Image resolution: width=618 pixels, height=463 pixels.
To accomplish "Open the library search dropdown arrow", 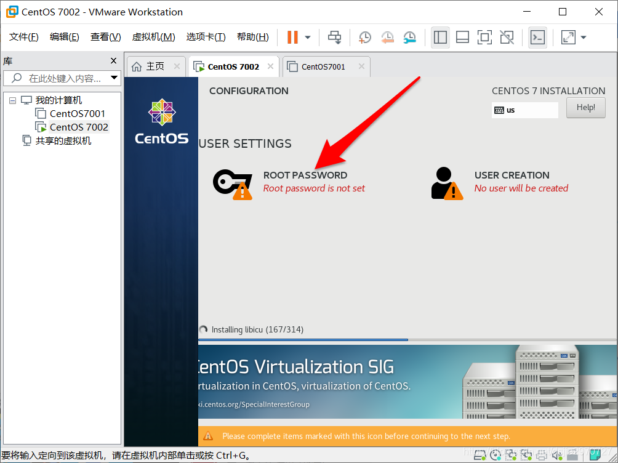I will [x=114, y=78].
